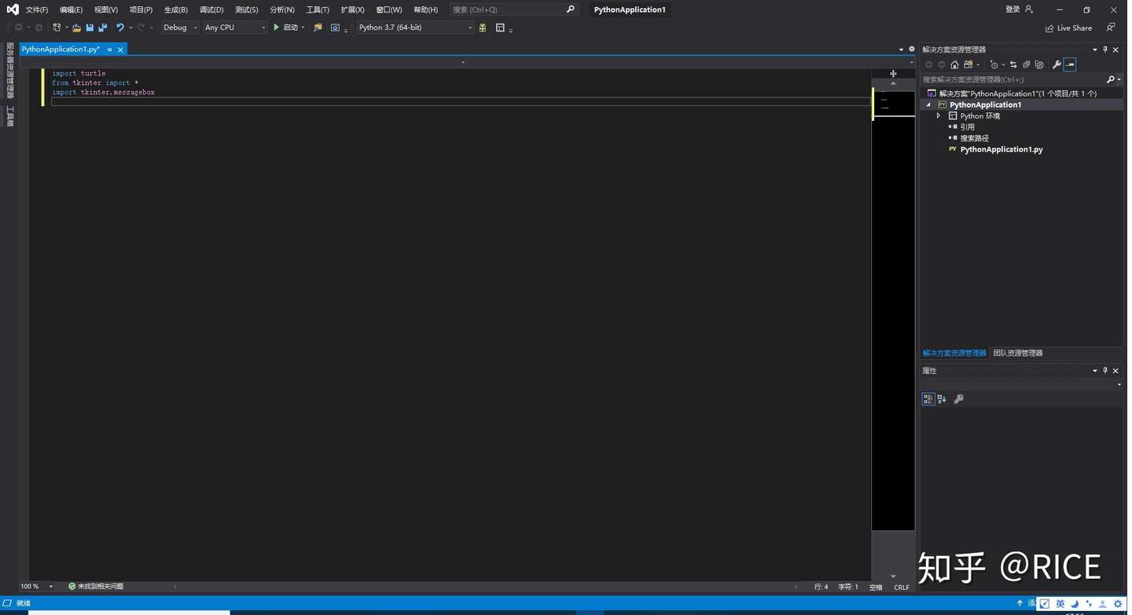
Task: Click the Home icon in Solution Explorer
Action: [954, 64]
